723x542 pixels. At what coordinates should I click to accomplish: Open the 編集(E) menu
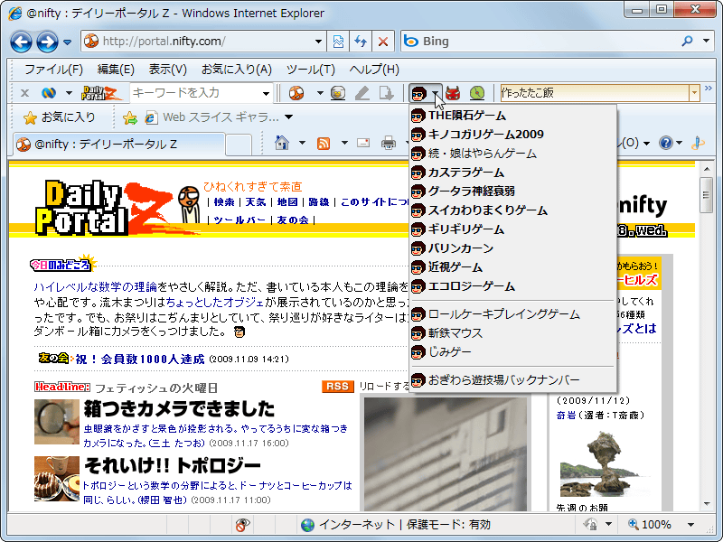(116, 70)
